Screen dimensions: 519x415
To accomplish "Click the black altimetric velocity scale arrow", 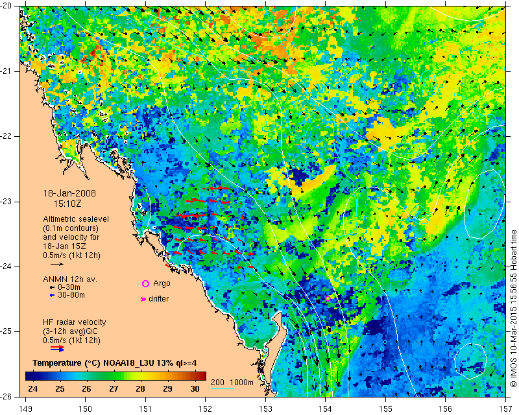I will [x=57, y=264].
